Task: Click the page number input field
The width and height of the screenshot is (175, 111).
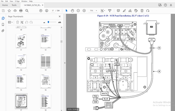Action: pos(53,11)
